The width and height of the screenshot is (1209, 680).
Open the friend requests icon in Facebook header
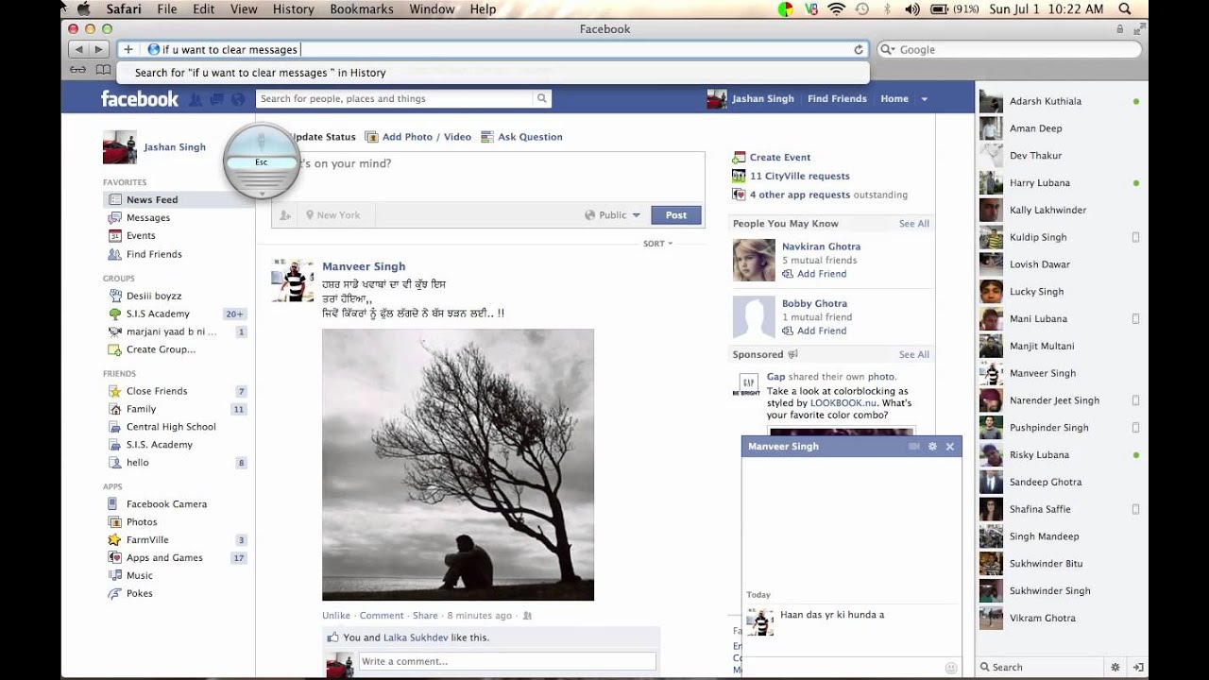tap(196, 99)
